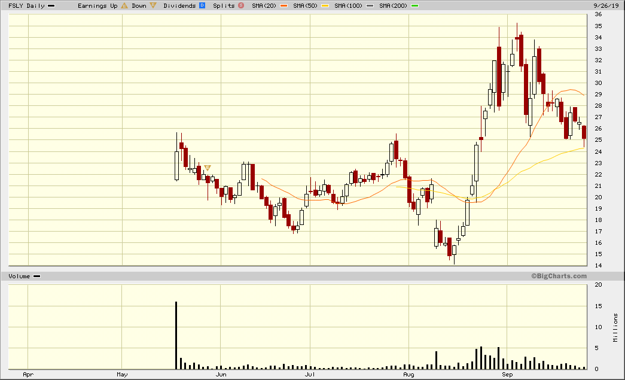Click the orange SMA(20) legend swatch

[284, 6]
